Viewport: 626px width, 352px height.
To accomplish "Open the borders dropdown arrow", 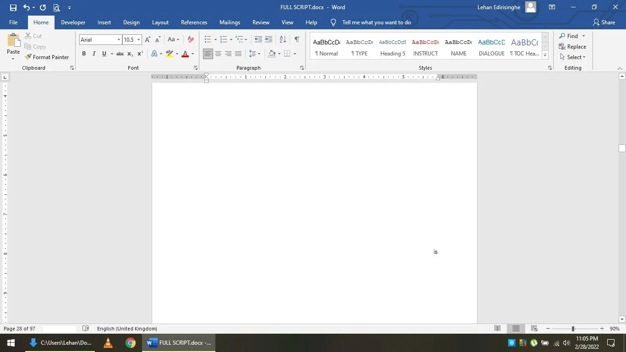I will pos(295,54).
